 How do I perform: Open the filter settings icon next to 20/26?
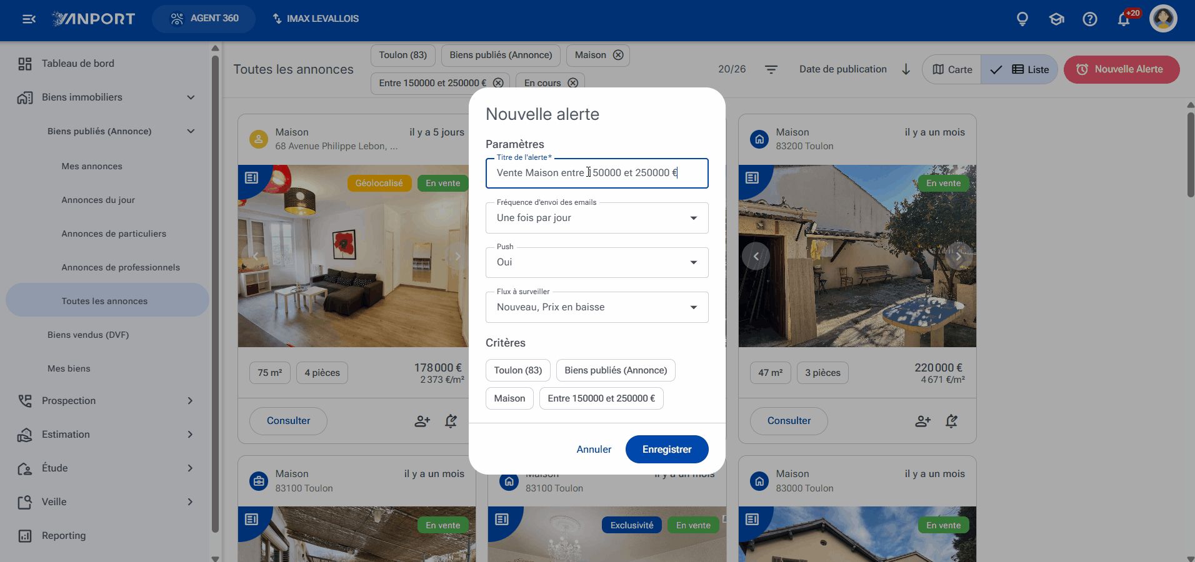(771, 69)
